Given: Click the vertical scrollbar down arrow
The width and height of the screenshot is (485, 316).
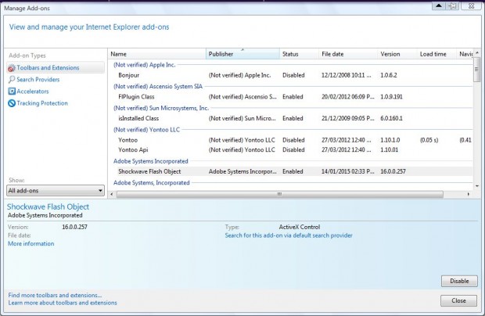Looking at the screenshot, I should click(x=476, y=186).
